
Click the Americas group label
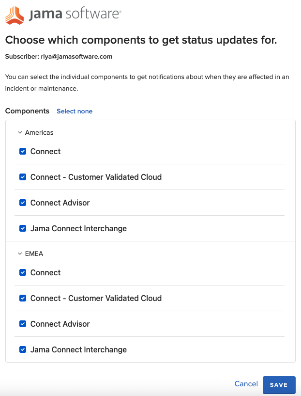39,133
